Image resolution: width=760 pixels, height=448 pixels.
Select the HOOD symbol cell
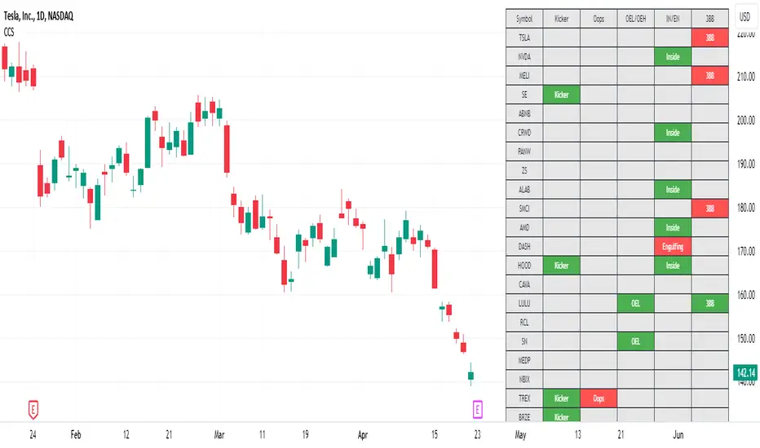click(x=524, y=266)
